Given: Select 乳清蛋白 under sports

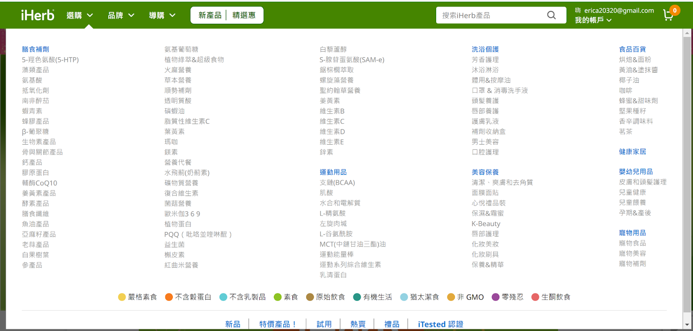Looking at the screenshot, I should [333, 275].
